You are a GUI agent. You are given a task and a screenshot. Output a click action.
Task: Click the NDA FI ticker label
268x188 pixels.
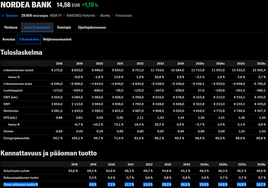click(56, 15)
